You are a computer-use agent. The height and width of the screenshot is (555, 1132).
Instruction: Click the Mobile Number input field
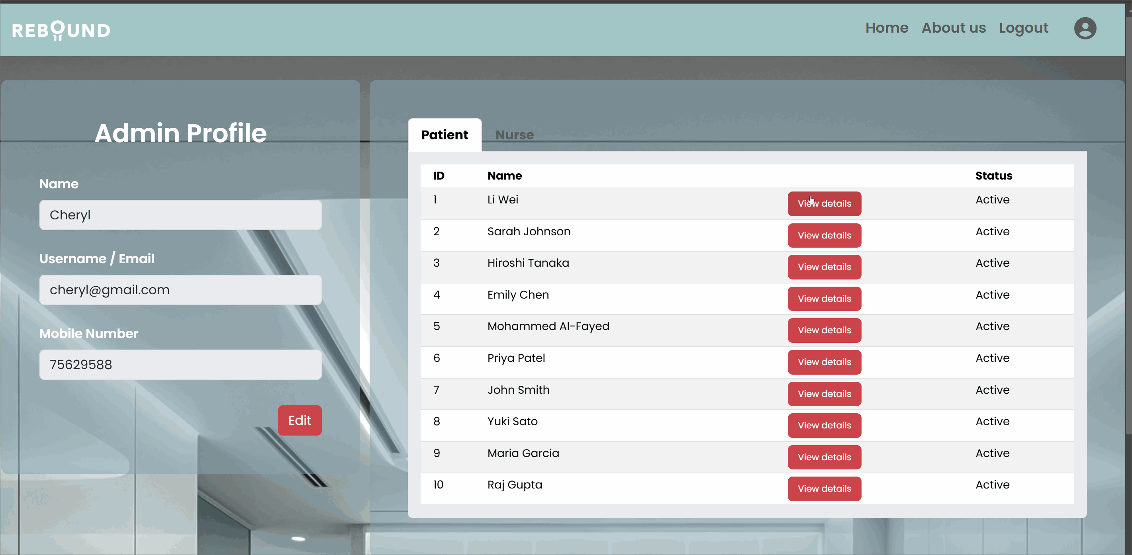click(180, 364)
